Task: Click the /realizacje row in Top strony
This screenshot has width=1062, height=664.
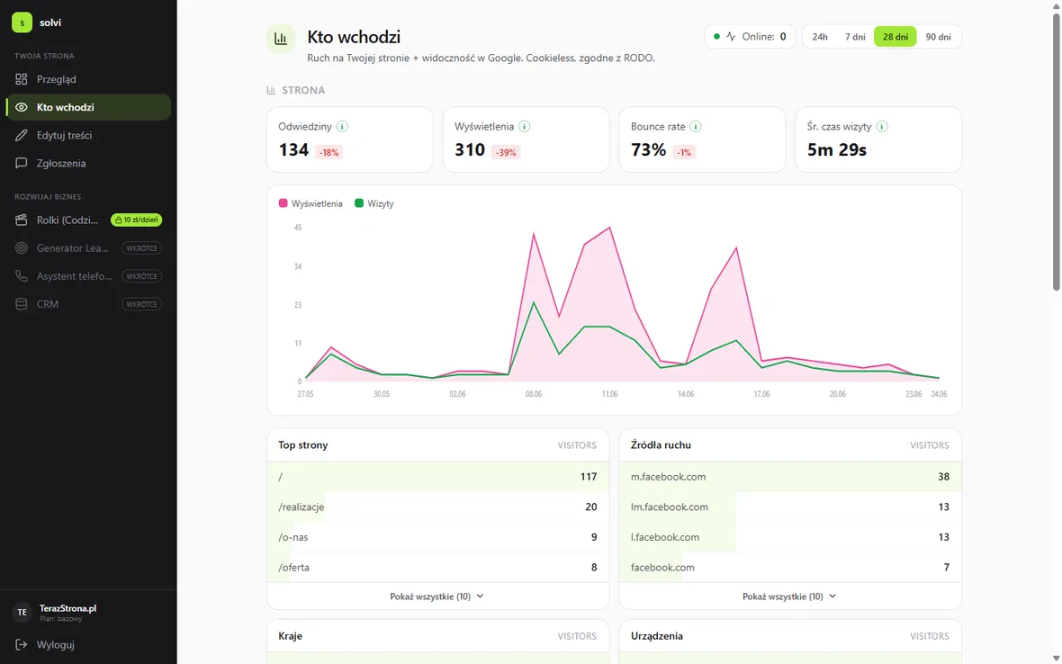Action: (x=437, y=507)
